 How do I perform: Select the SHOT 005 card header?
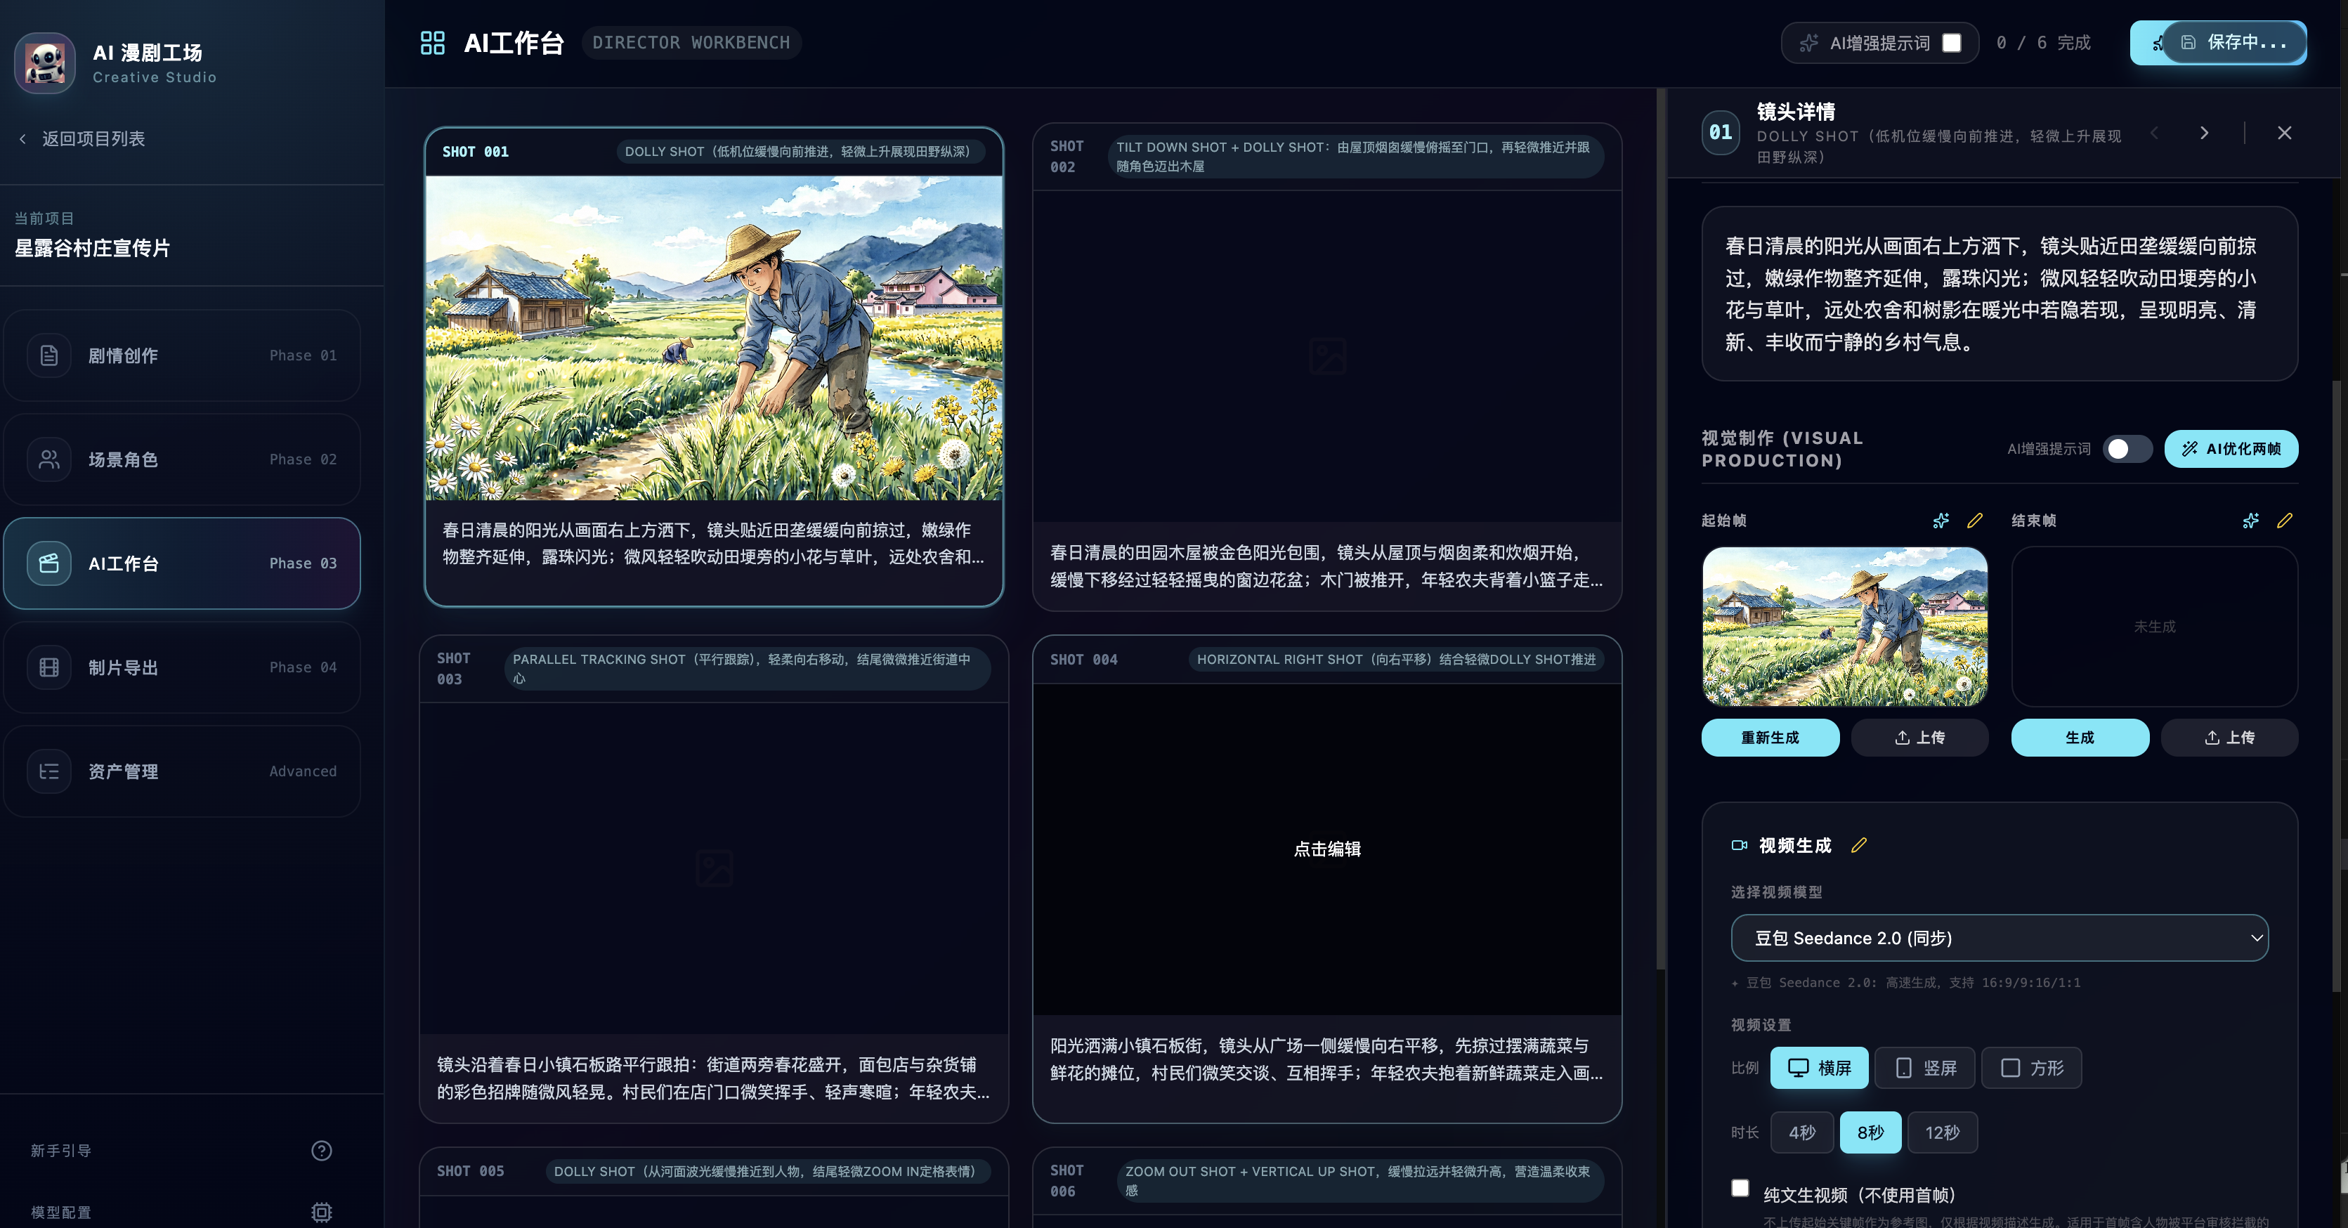click(714, 1172)
